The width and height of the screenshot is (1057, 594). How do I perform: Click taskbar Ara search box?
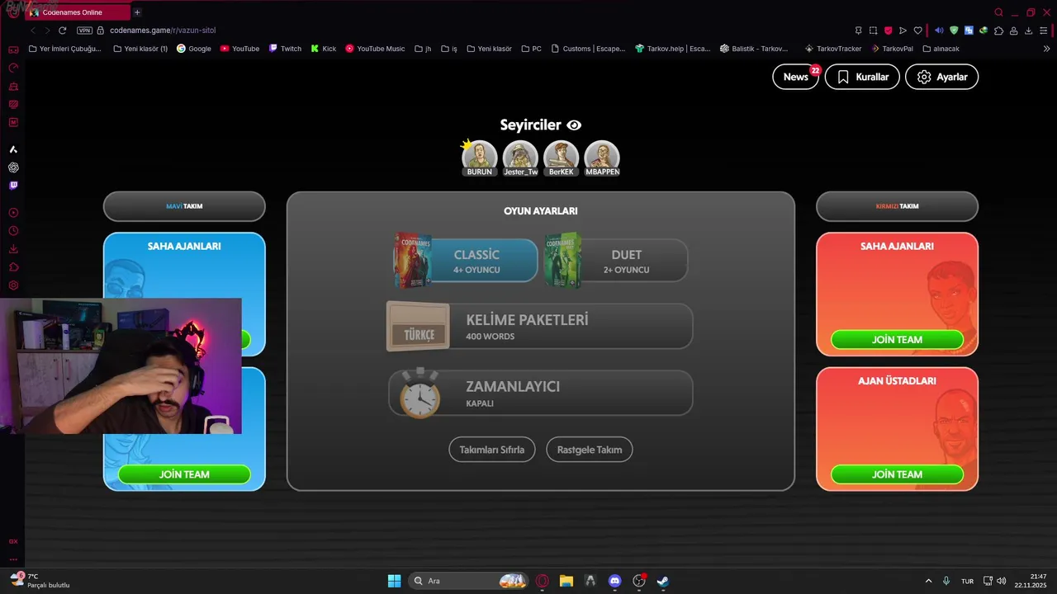(468, 581)
